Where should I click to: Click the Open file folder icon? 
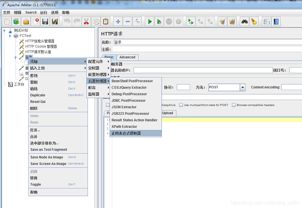point(26,22)
